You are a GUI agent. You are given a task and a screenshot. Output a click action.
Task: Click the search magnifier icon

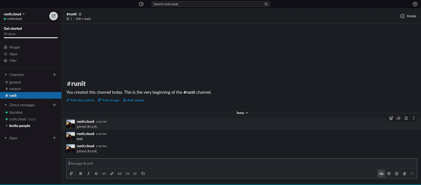pos(266,4)
